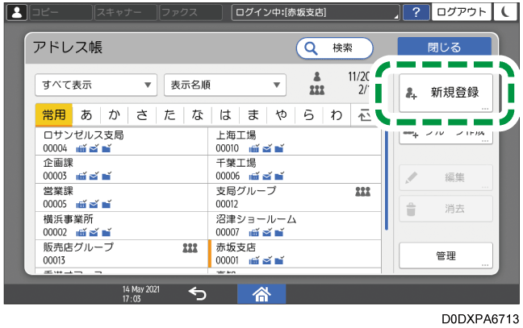
Task: Select 沼津ショールーム entry name
Action: click(256, 219)
